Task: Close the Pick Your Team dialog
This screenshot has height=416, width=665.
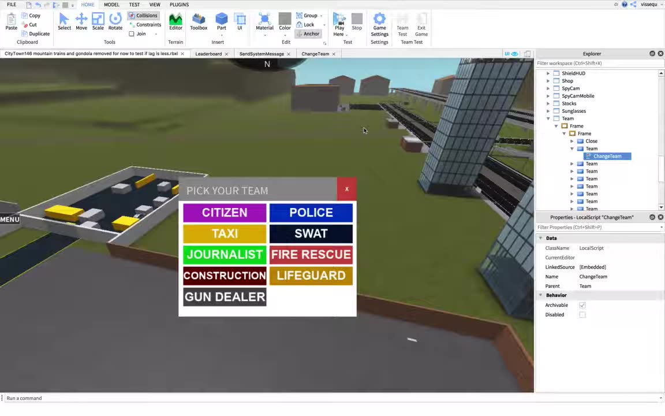Action: point(346,190)
